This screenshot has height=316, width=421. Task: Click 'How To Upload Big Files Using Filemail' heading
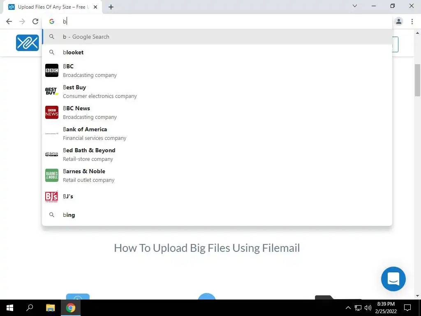point(207,248)
